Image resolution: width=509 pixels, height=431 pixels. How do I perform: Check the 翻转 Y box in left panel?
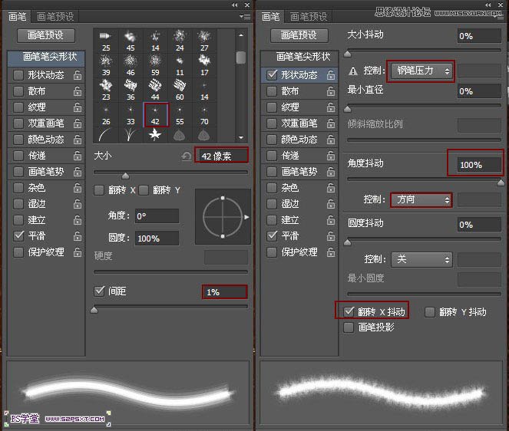point(143,190)
